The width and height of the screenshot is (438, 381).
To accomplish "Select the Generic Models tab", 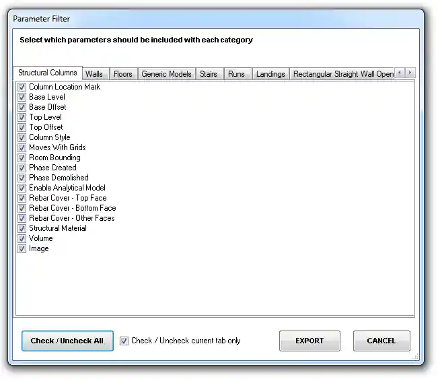I will click(x=166, y=74).
